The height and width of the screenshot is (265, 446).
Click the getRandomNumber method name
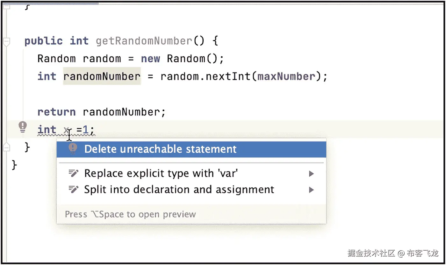click(144, 41)
